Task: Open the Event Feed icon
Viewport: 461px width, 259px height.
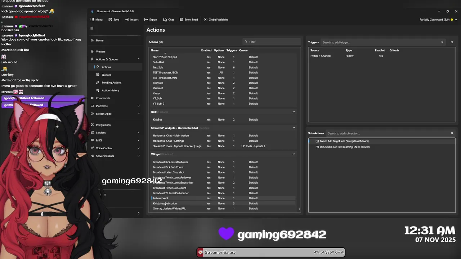Action: [x=181, y=20]
